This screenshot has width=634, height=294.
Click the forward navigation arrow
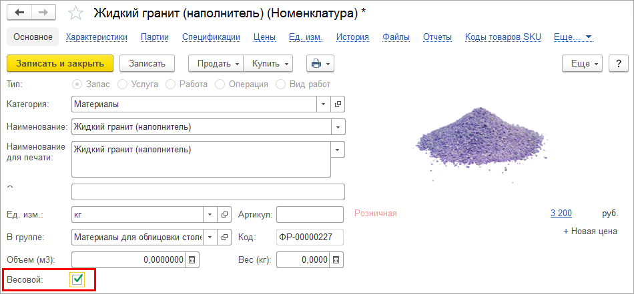(x=43, y=13)
